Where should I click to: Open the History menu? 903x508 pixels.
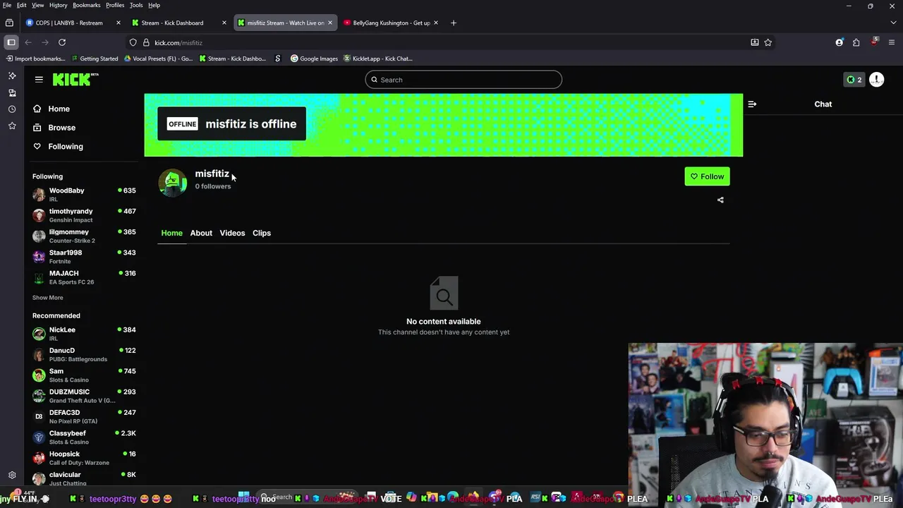[58, 5]
